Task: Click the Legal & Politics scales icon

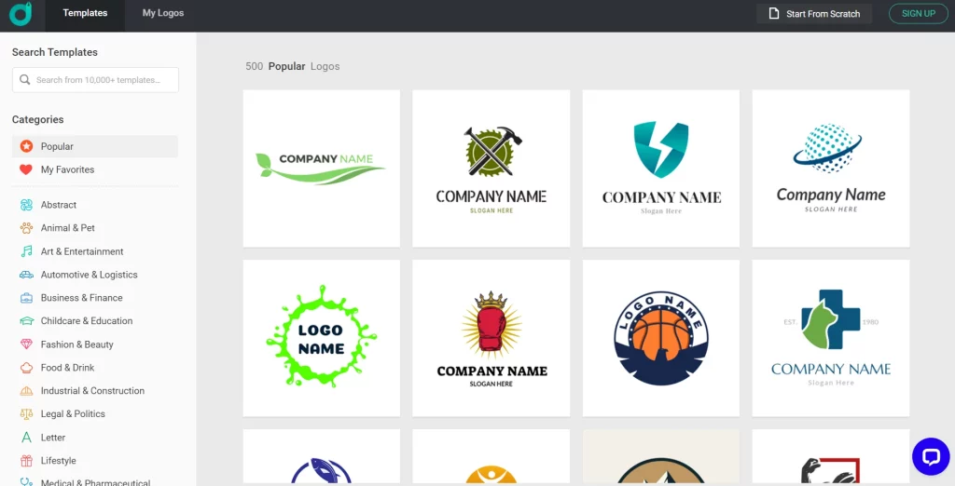Action: coord(26,413)
